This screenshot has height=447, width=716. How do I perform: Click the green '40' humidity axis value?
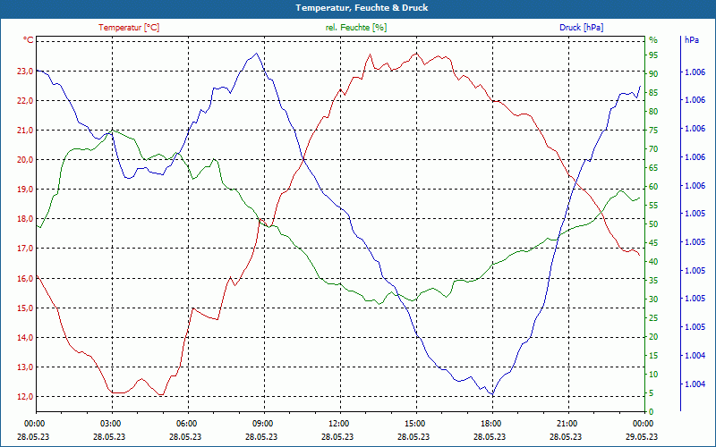[x=653, y=262]
